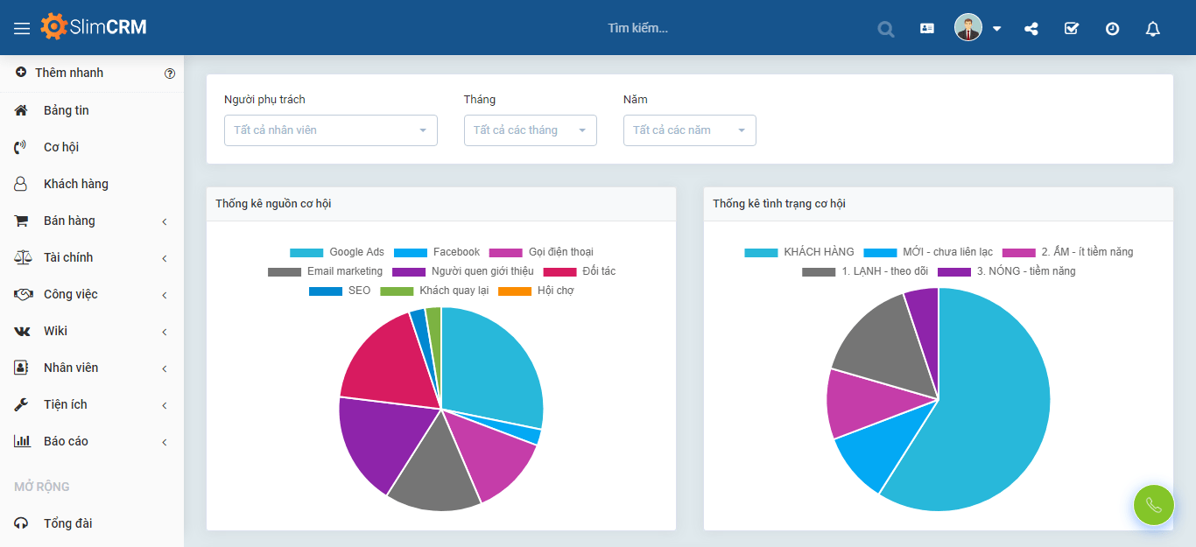Click the Tìm kiếm search field

click(x=637, y=28)
